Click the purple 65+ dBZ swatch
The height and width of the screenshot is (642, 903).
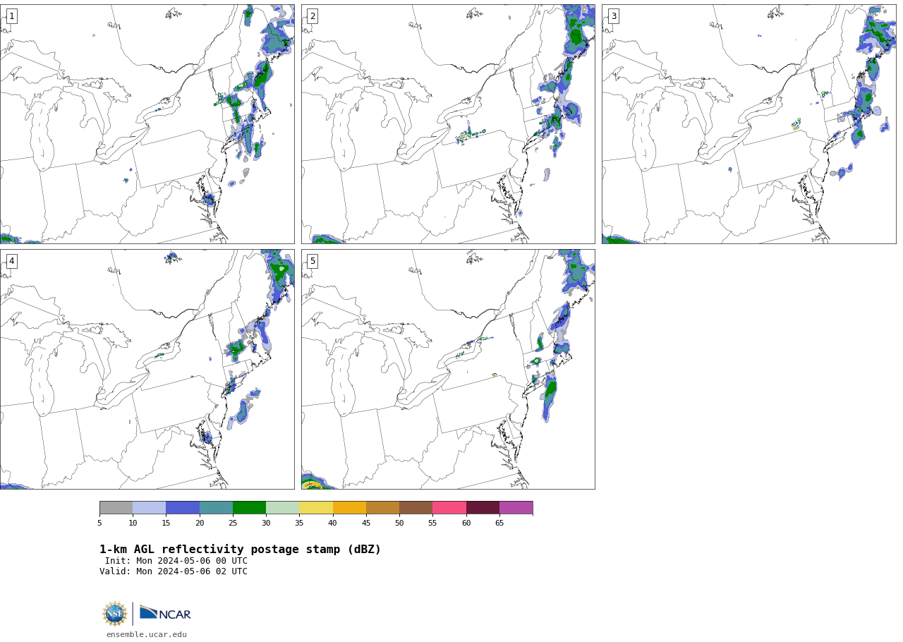pyautogui.click(x=516, y=508)
